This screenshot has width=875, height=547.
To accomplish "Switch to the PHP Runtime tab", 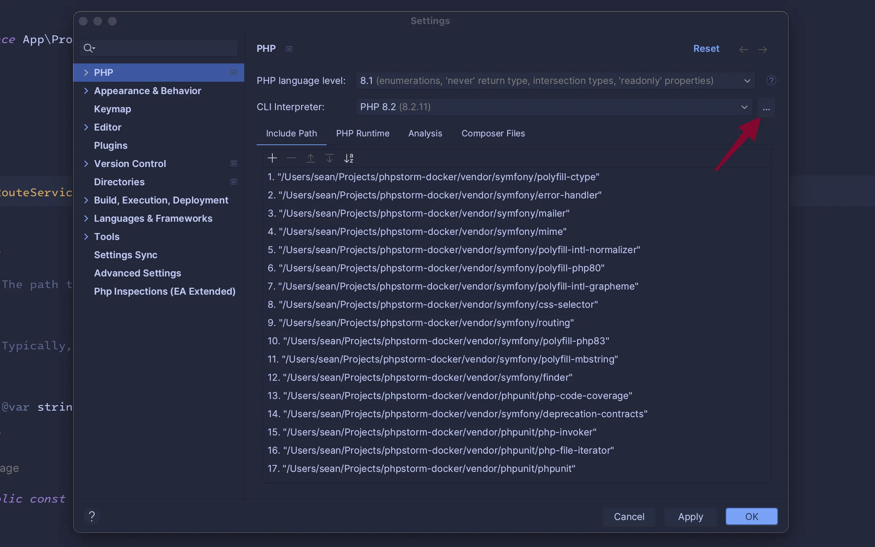I will 363,133.
